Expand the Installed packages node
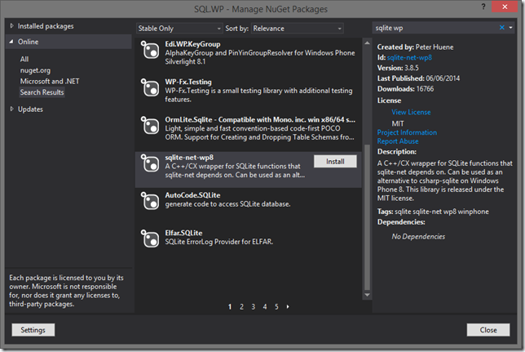Viewport: 525px width, 352px height. pos(11,26)
